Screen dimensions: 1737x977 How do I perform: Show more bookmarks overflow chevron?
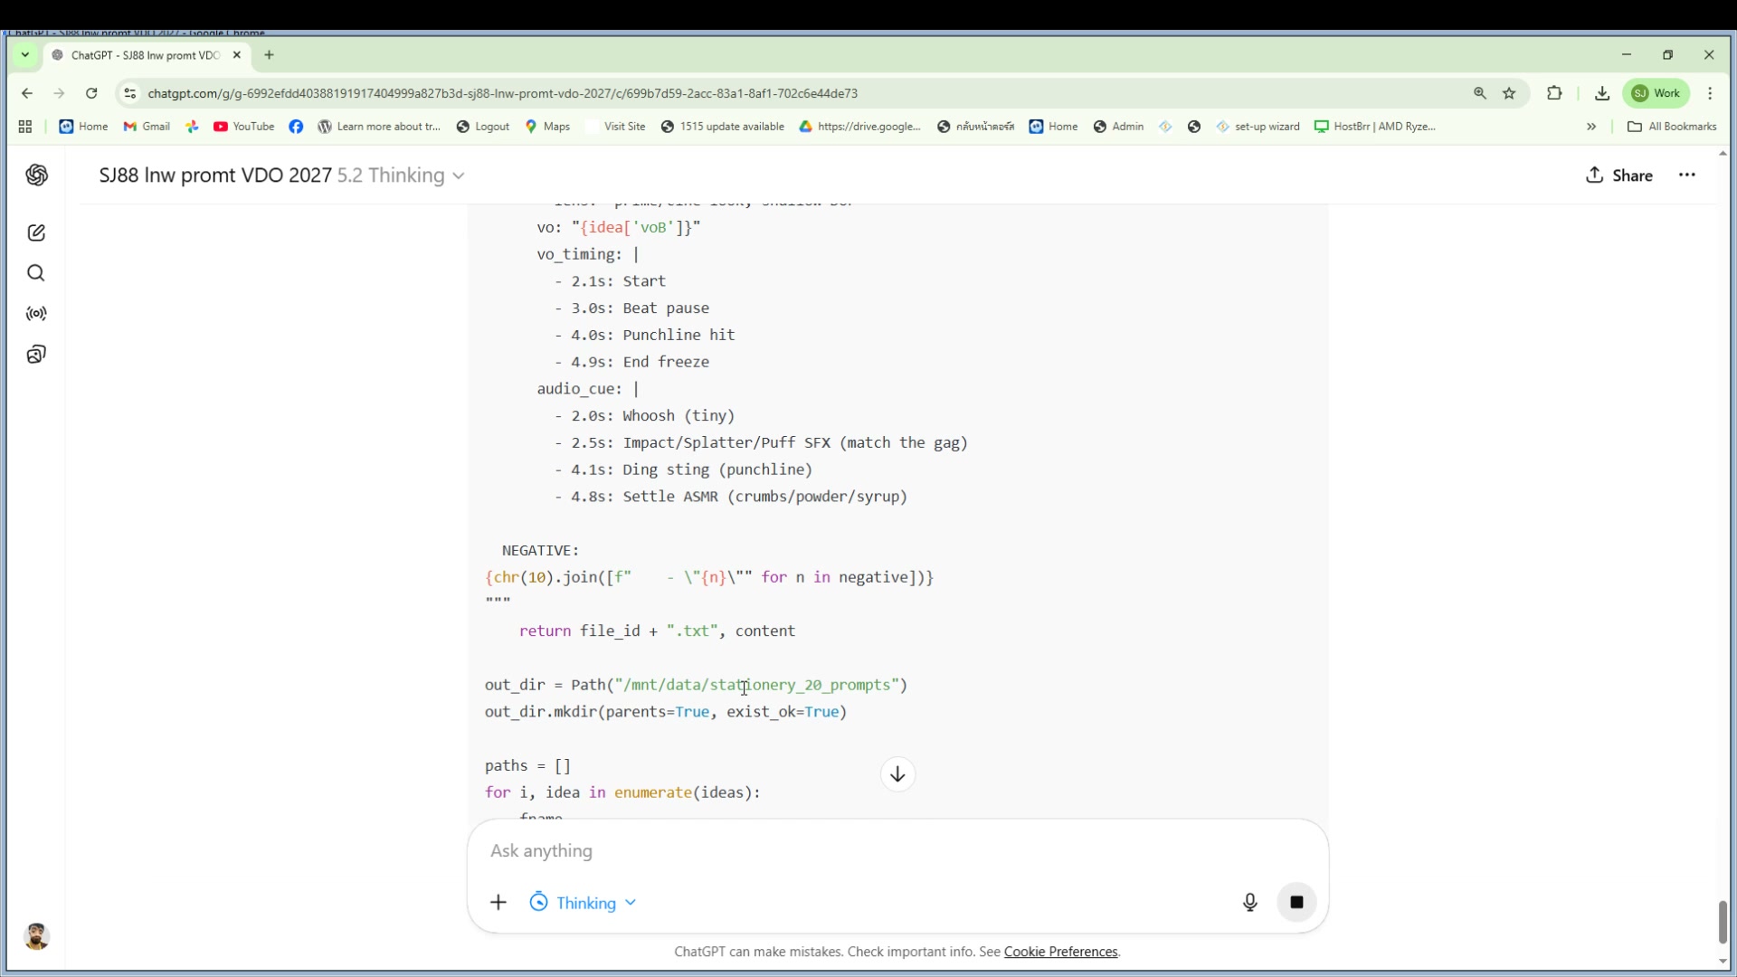[1591, 127]
